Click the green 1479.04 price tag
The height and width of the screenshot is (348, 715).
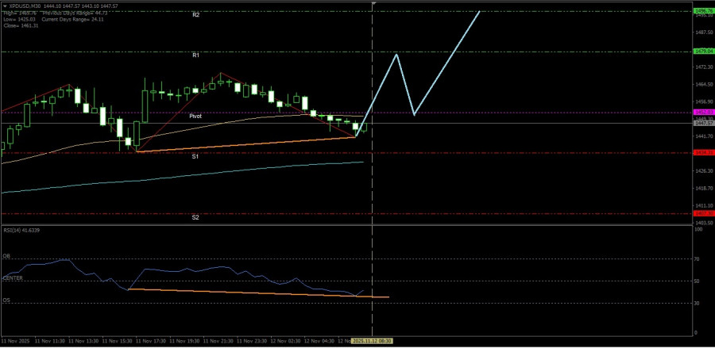pyautogui.click(x=701, y=51)
